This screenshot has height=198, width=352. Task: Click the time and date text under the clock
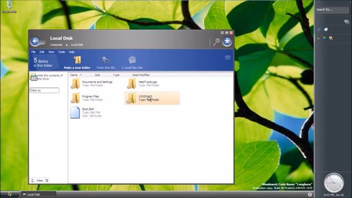point(334,195)
